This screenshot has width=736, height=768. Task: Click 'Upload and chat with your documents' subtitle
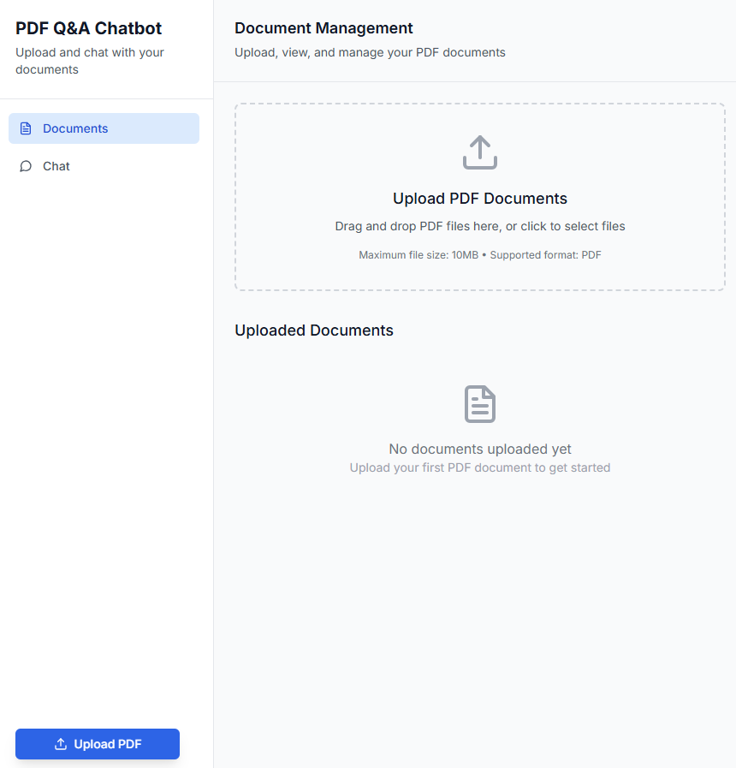(90, 61)
